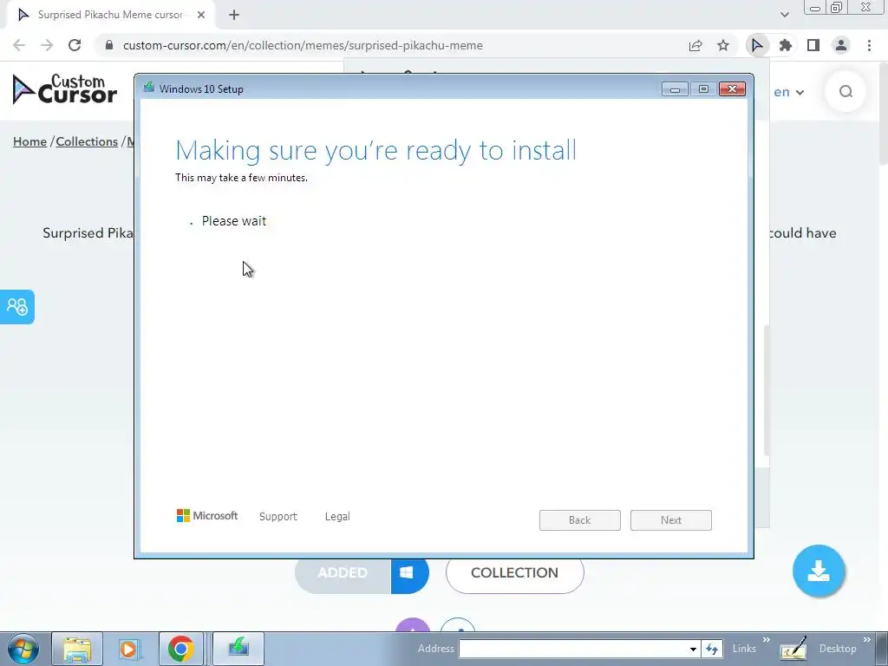Go to Home breadcrumb link
The height and width of the screenshot is (666, 888).
coord(30,141)
